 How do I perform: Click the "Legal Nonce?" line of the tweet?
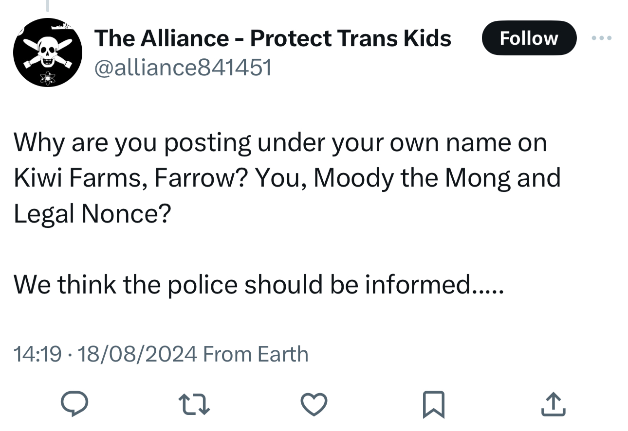tap(92, 213)
